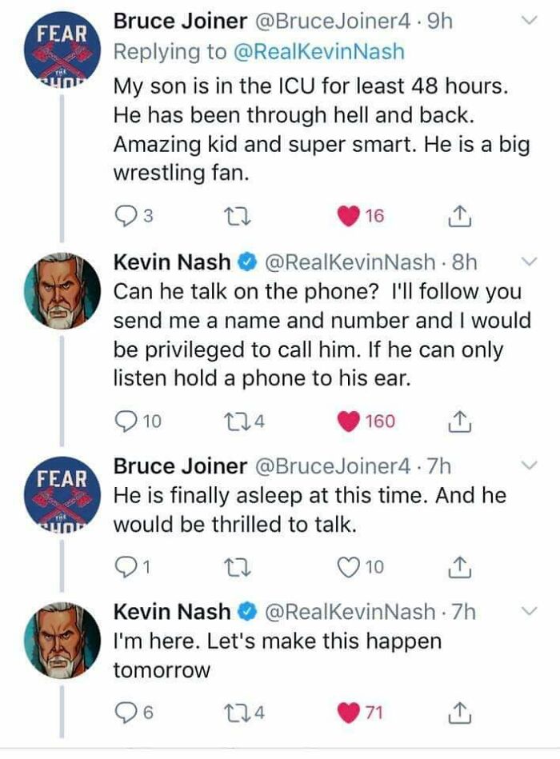The height and width of the screenshot is (759, 560).
Task: Open Kevin Nash's profile name in 8h tweet
Action: 172,262
